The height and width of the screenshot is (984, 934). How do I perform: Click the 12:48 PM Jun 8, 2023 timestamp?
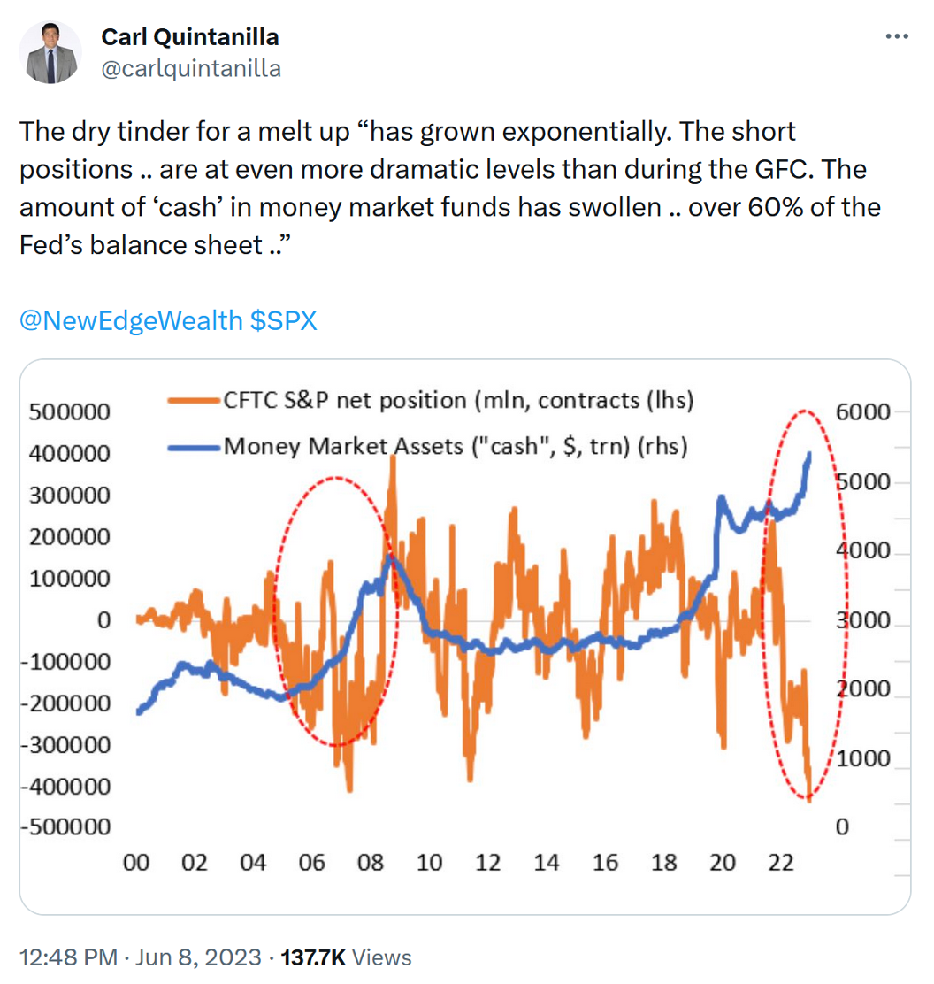pos(141,957)
